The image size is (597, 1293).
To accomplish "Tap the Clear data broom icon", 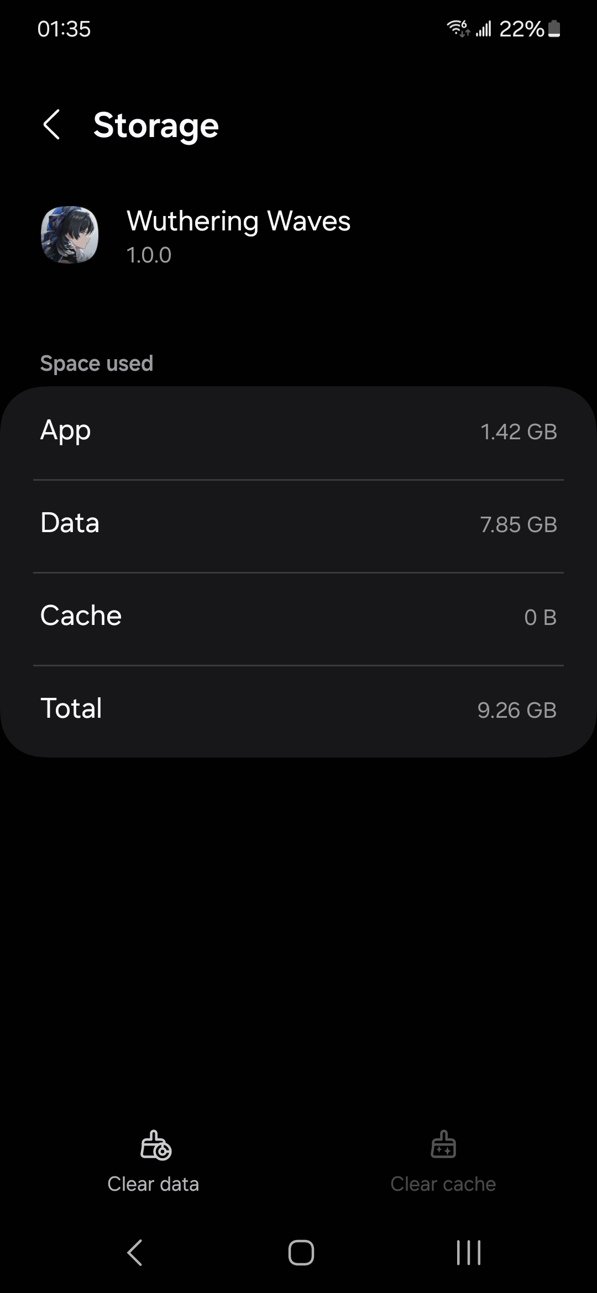I will pyautogui.click(x=155, y=1144).
